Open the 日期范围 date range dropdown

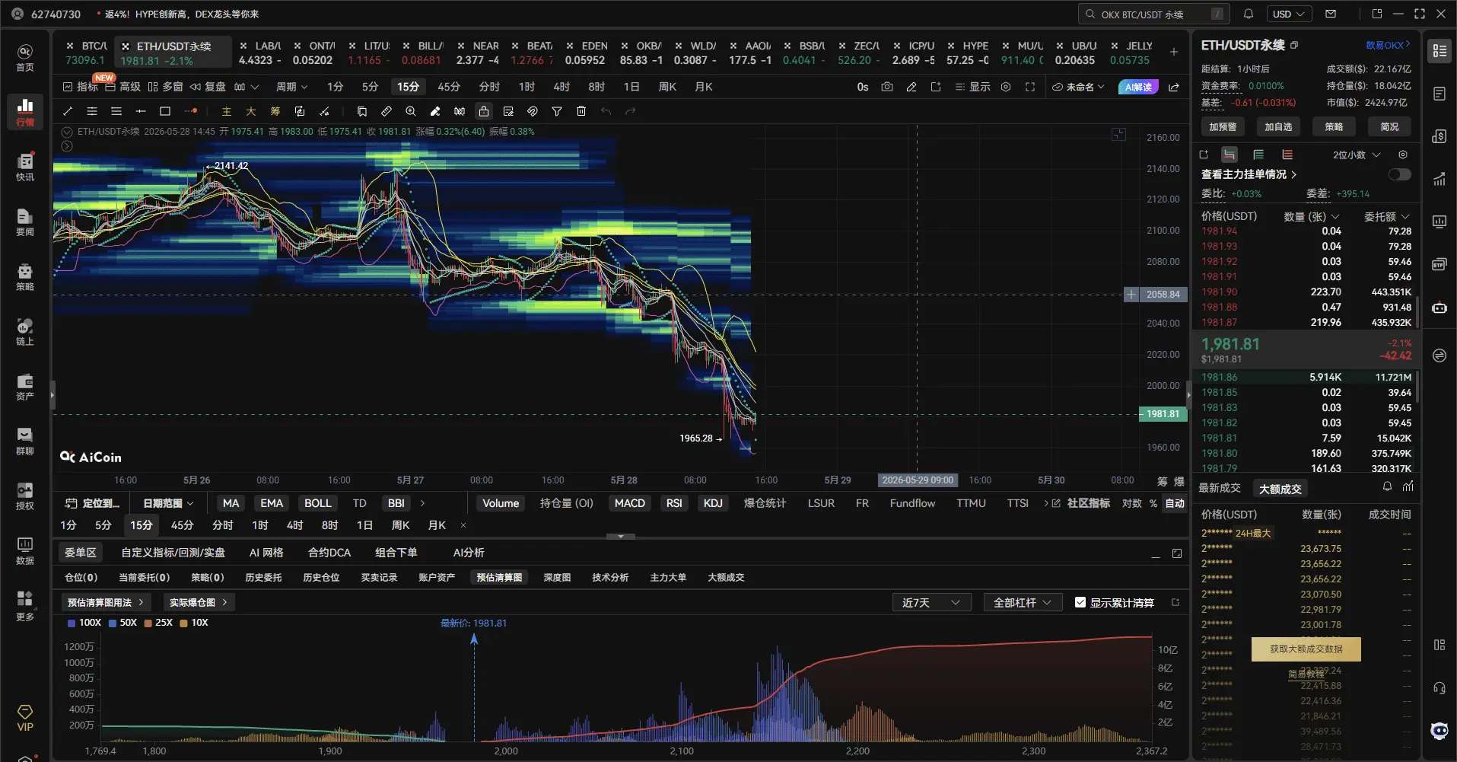(x=168, y=503)
